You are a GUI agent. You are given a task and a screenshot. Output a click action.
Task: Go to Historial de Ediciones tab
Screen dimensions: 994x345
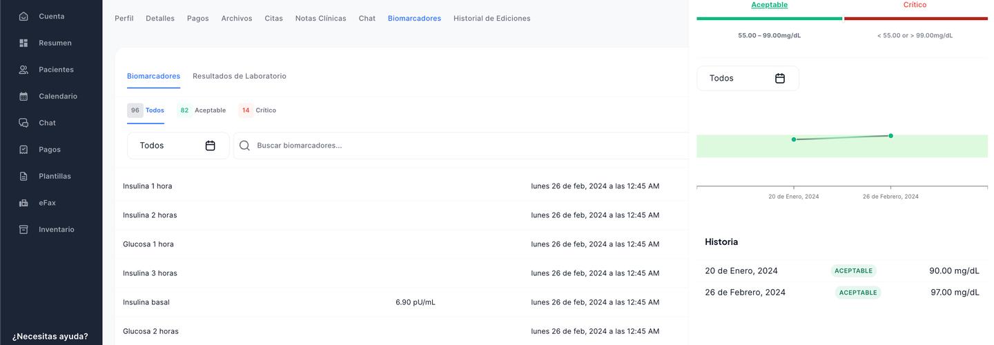(491, 19)
